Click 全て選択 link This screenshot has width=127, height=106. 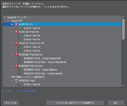tap(7, 91)
